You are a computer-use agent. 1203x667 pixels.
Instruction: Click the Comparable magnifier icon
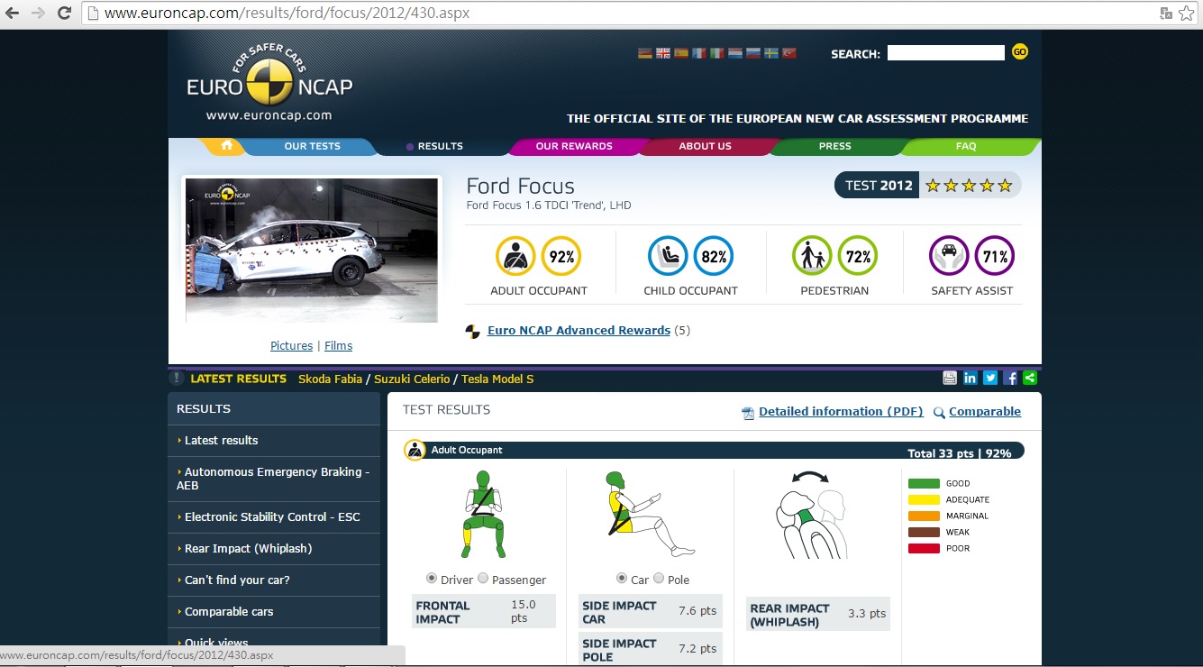[939, 413]
